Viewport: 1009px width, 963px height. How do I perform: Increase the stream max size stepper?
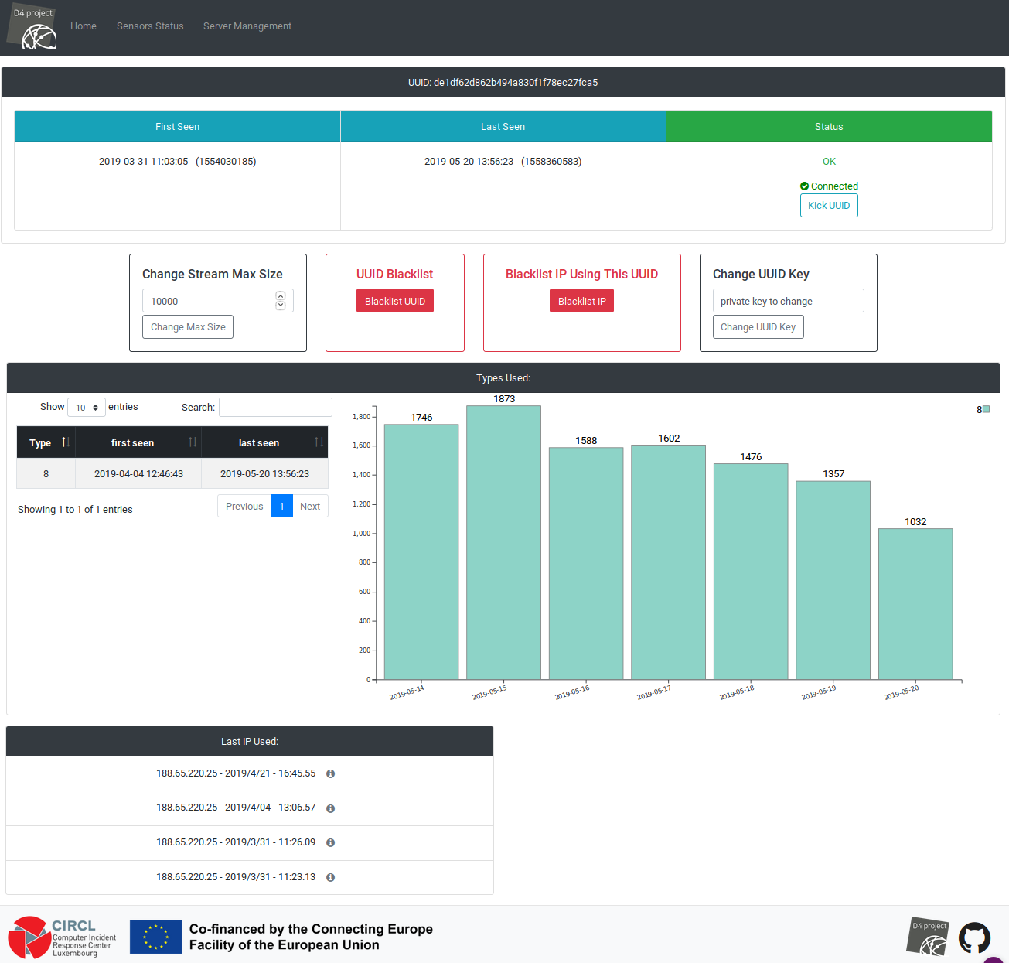click(x=281, y=296)
